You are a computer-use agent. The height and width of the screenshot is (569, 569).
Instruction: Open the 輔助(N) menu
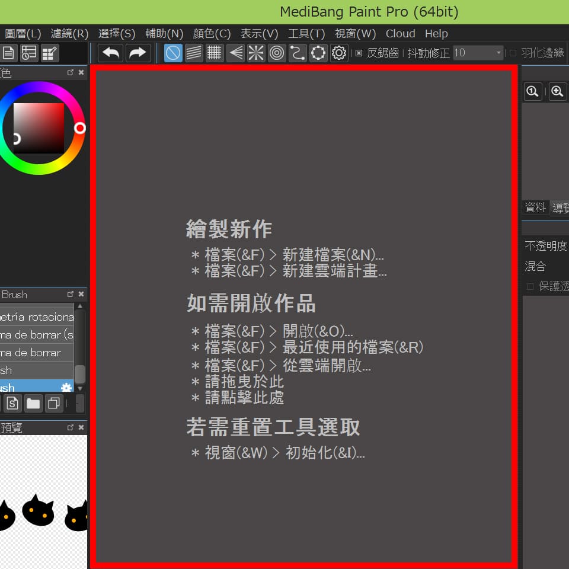click(x=164, y=34)
